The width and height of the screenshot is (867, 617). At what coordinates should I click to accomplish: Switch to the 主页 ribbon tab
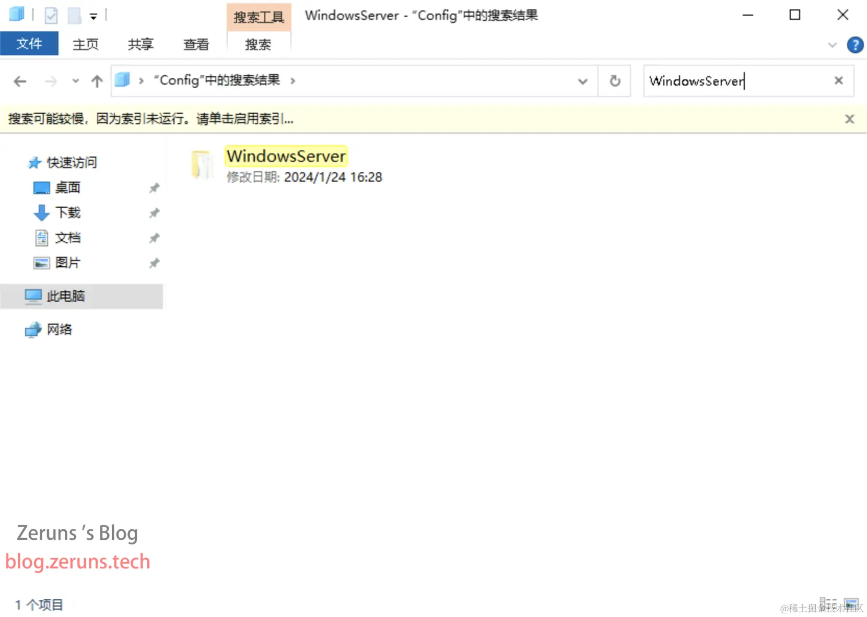tap(86, 44)
